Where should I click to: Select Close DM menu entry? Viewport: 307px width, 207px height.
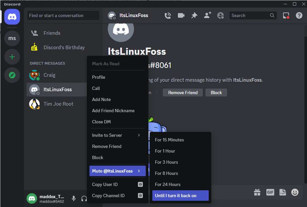(118, 122)
